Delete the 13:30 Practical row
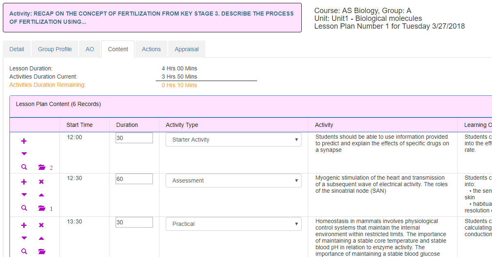Viewport: 492px width, 257px height. coord(41,225)
